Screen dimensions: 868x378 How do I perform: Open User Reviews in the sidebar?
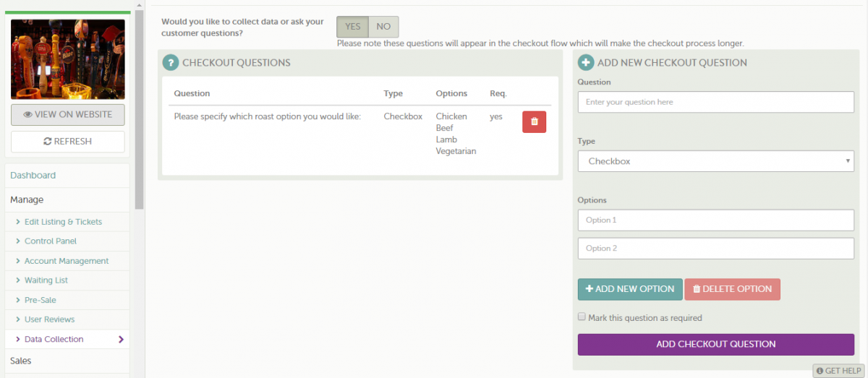click(x=50, y=319)
